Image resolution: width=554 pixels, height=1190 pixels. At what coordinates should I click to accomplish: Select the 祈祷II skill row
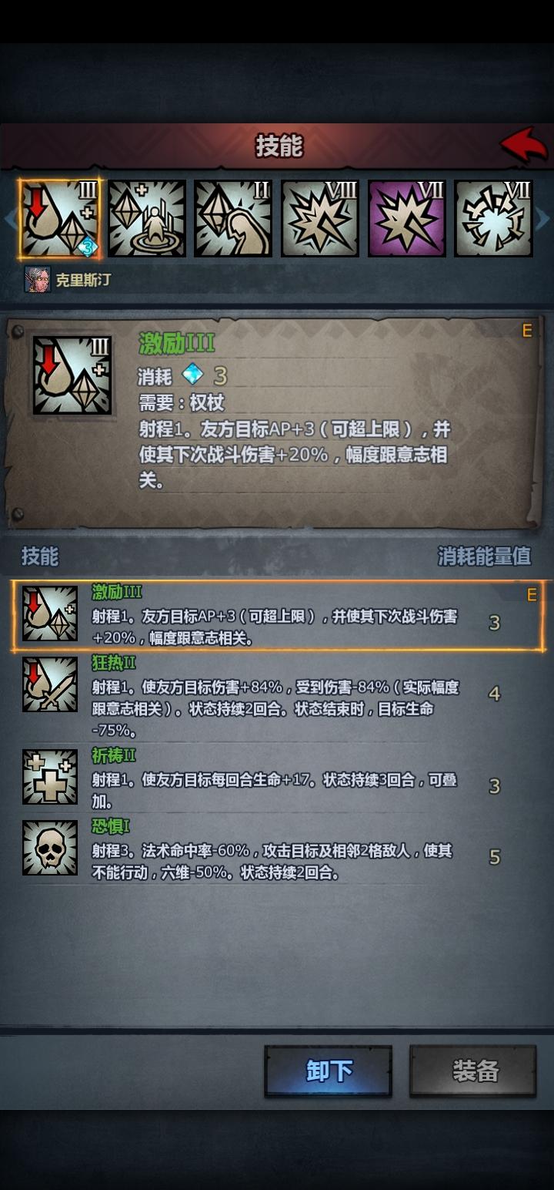(277, 777)
